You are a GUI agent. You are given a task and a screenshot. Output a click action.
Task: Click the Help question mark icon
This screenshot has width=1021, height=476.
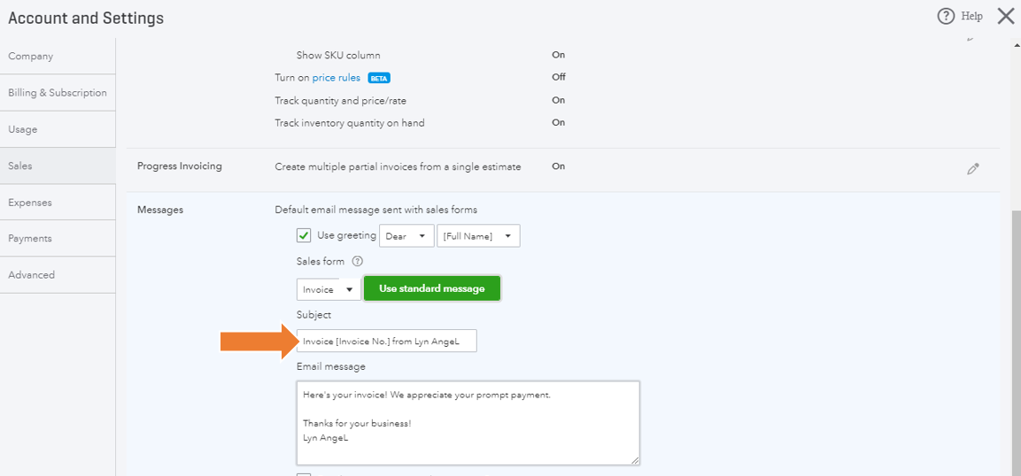(946, 16)
